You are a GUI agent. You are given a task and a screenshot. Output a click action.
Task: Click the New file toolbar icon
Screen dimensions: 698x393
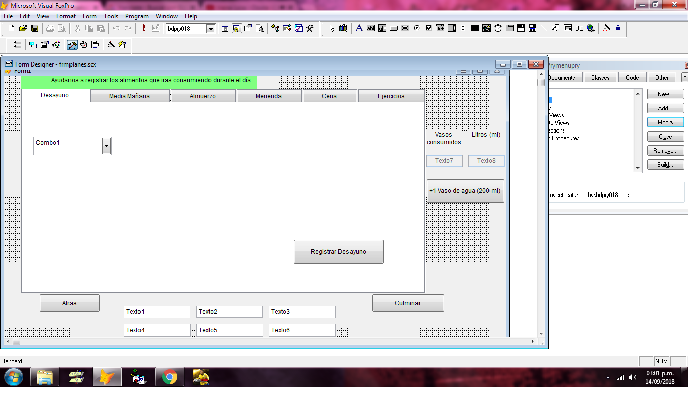[x=11, y=29]
